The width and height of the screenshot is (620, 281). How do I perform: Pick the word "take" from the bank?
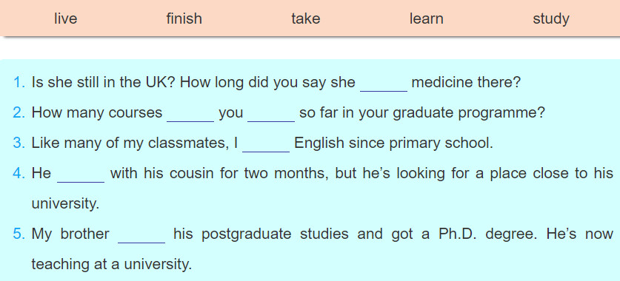306,18
